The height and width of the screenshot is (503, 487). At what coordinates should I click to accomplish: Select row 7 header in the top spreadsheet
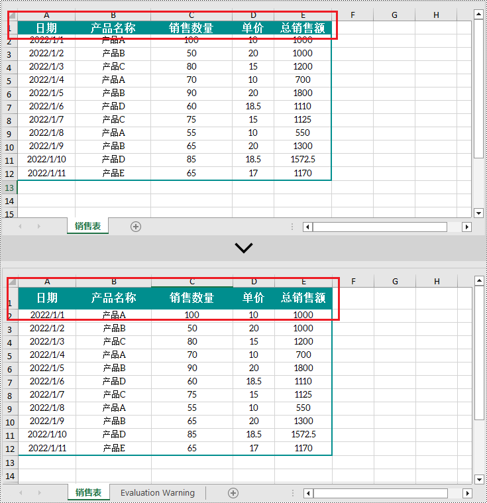coord(9,107)
